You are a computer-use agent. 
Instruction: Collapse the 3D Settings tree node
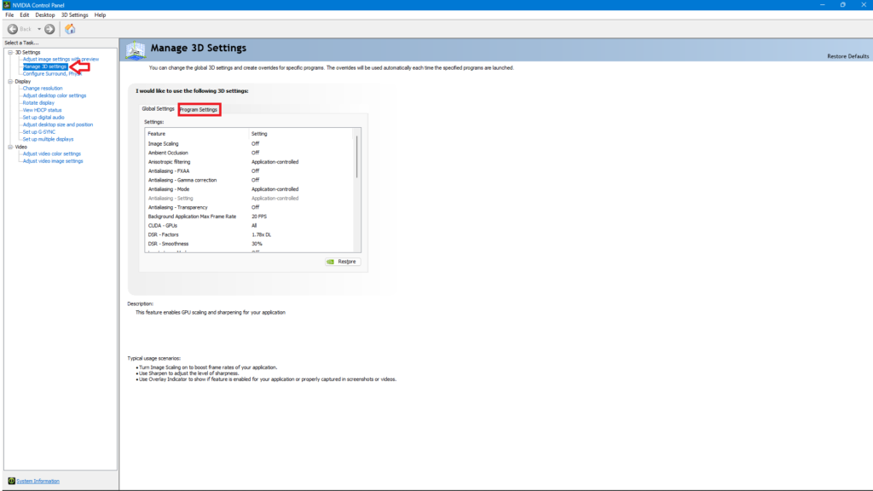[9, 52]
